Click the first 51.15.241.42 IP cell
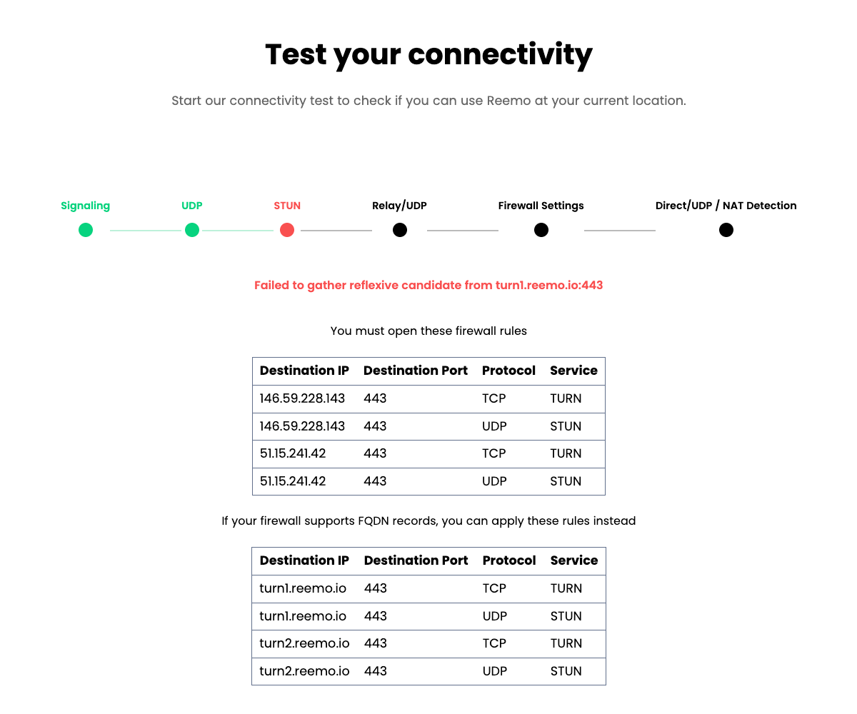Screen dimensions: 857x714 293,453
